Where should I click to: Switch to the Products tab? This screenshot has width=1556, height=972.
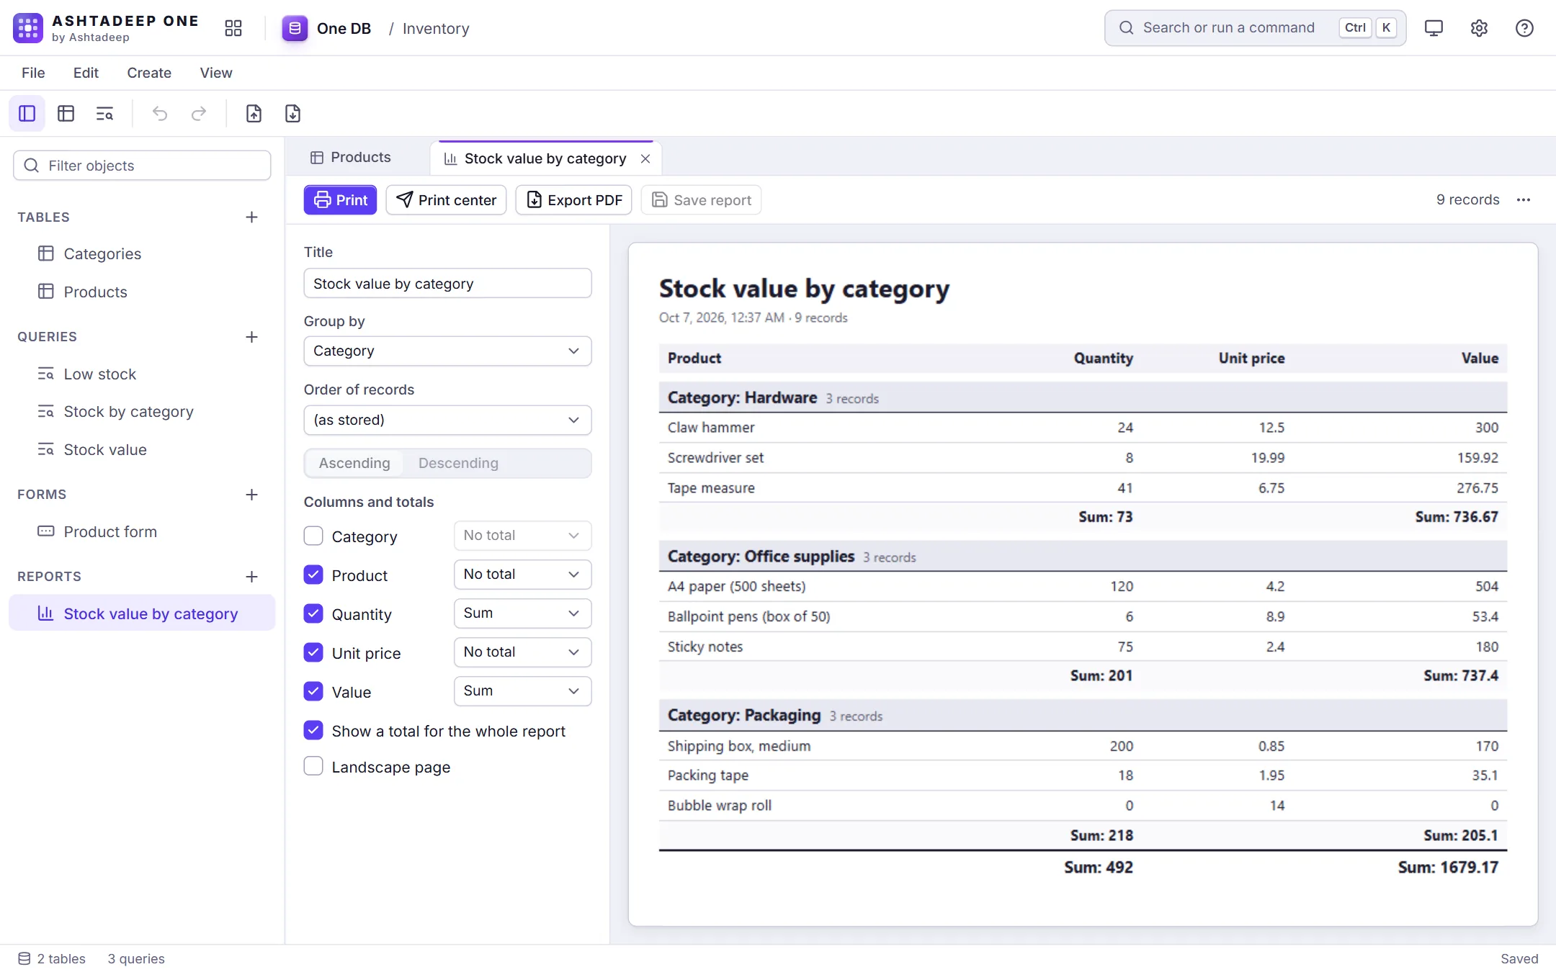click(351, 158)
